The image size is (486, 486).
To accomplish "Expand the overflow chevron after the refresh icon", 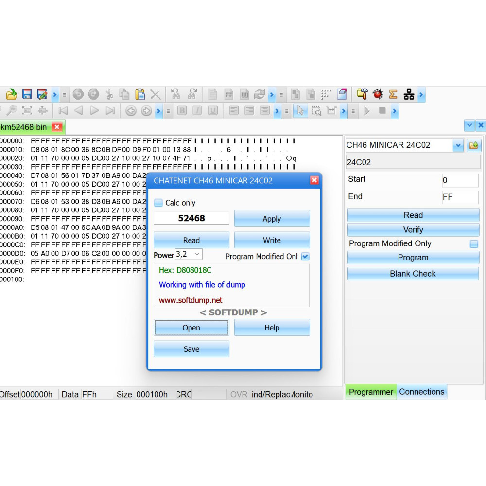I will [x=272, y=95].
